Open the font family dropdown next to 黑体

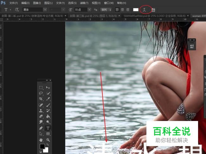[x=45, y=10]
